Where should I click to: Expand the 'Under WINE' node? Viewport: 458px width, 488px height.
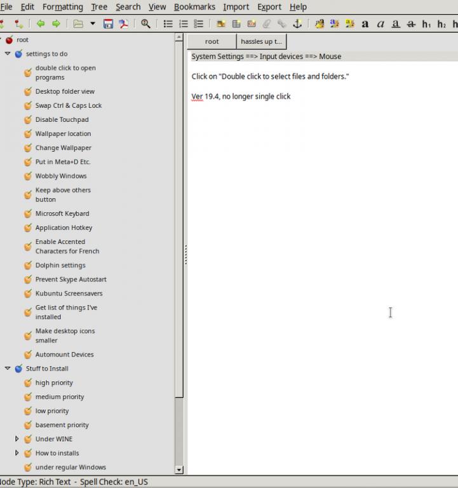(17, 439)
